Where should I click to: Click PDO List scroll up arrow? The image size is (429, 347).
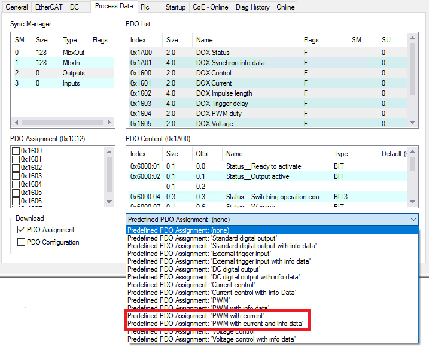click(x=413, y=38)
